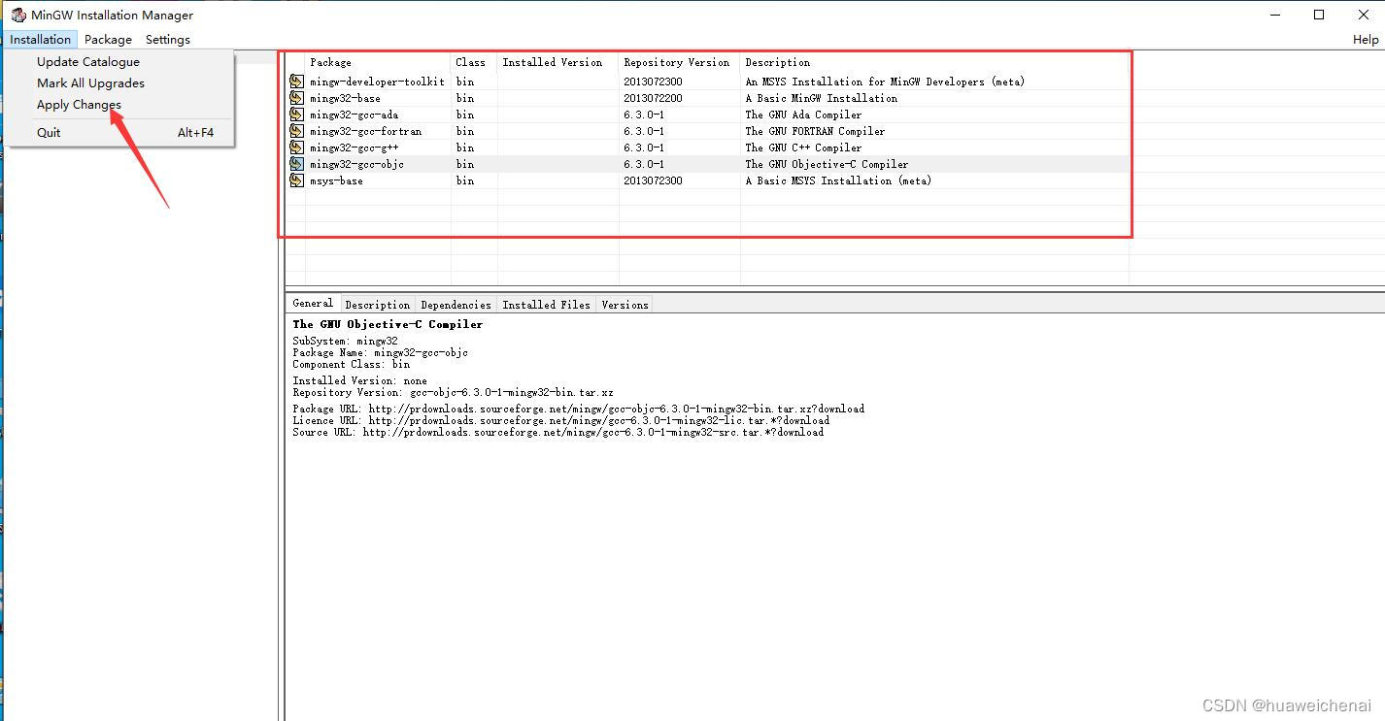Click 'A Basic MSYS Installation (meta)' text
The height and width of the screenshot is (721, 1385).
click(838, 180)
